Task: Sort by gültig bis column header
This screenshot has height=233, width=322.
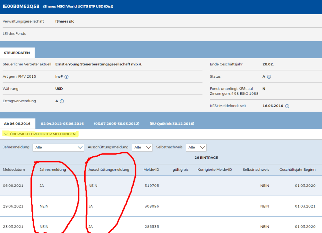Action: [180, 169]
